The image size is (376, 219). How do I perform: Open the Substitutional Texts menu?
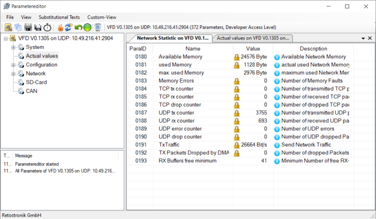(x=59, y=17)
